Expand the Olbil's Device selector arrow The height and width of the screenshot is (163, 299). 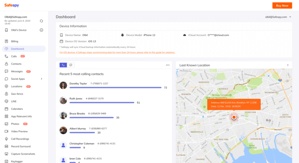41,30
